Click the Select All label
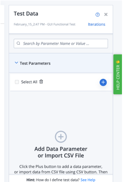The image size is (124, 182). click(x=29, y=82)
